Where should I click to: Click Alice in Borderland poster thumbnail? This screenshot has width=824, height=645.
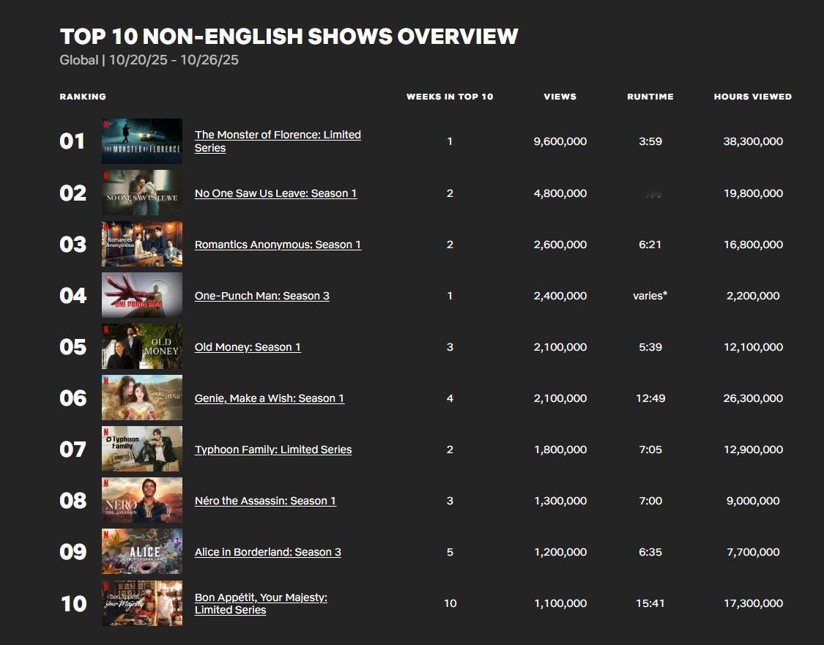[142, 551]
